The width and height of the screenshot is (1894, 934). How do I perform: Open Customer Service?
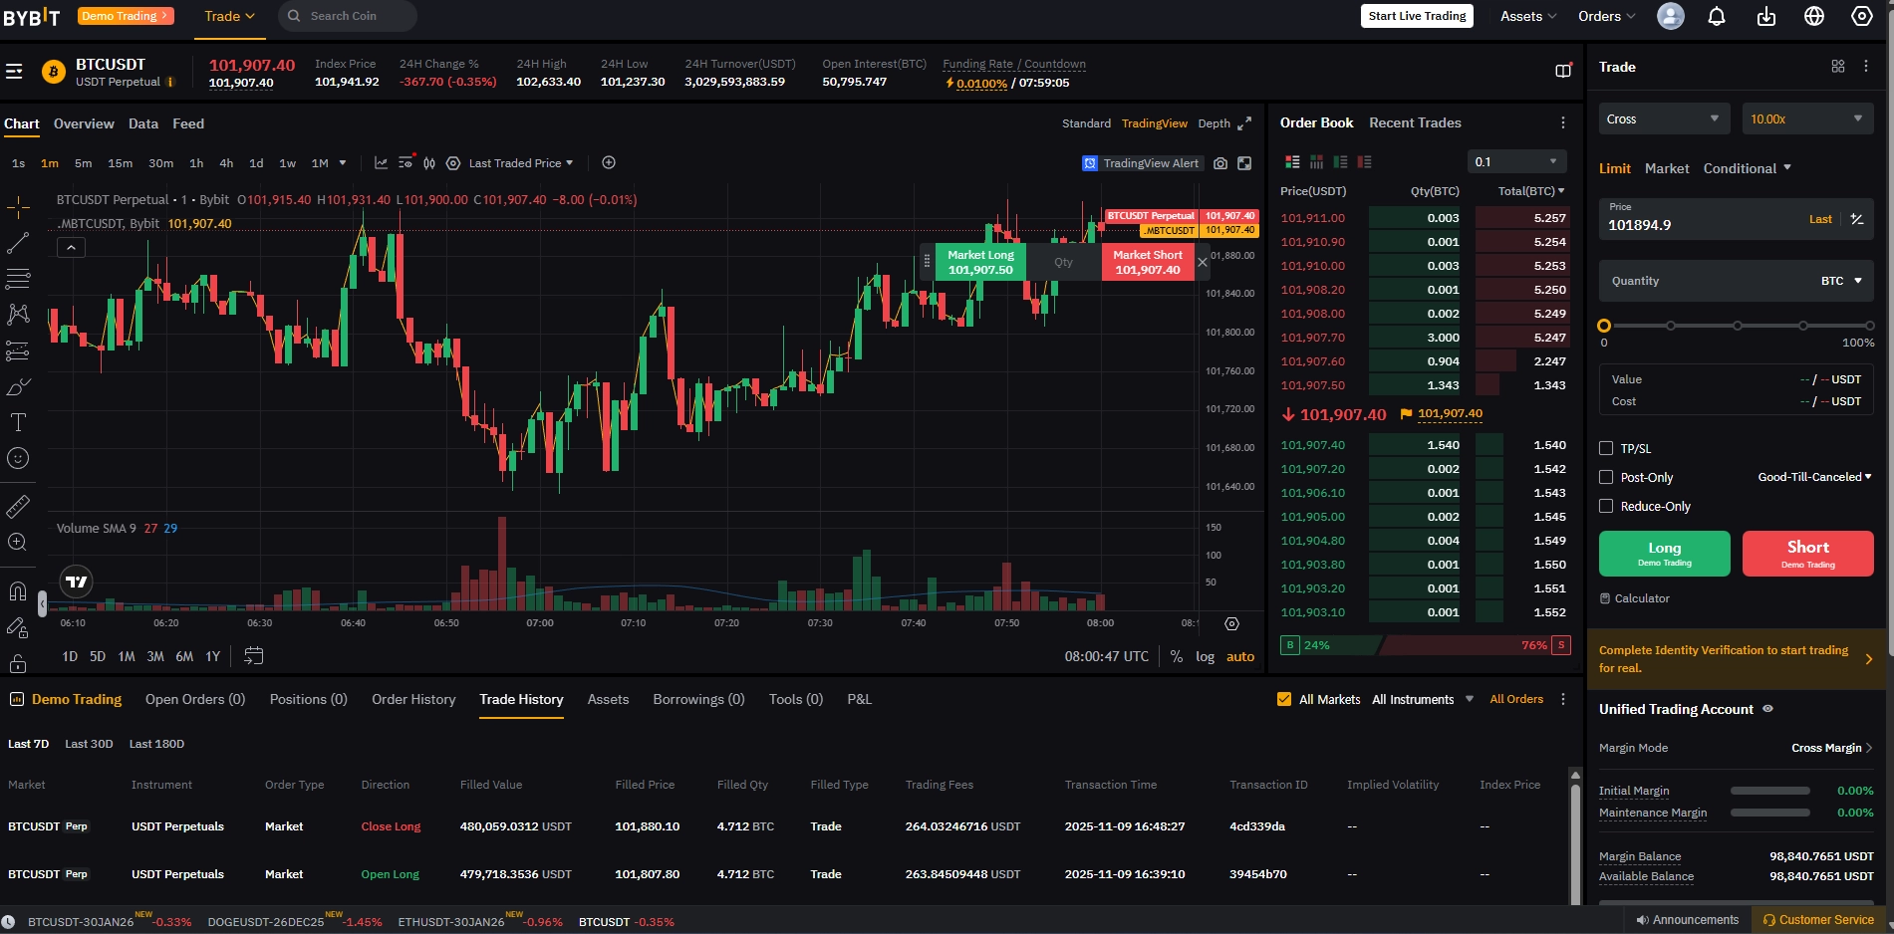pyautogui.click(x=1818, y=920)
